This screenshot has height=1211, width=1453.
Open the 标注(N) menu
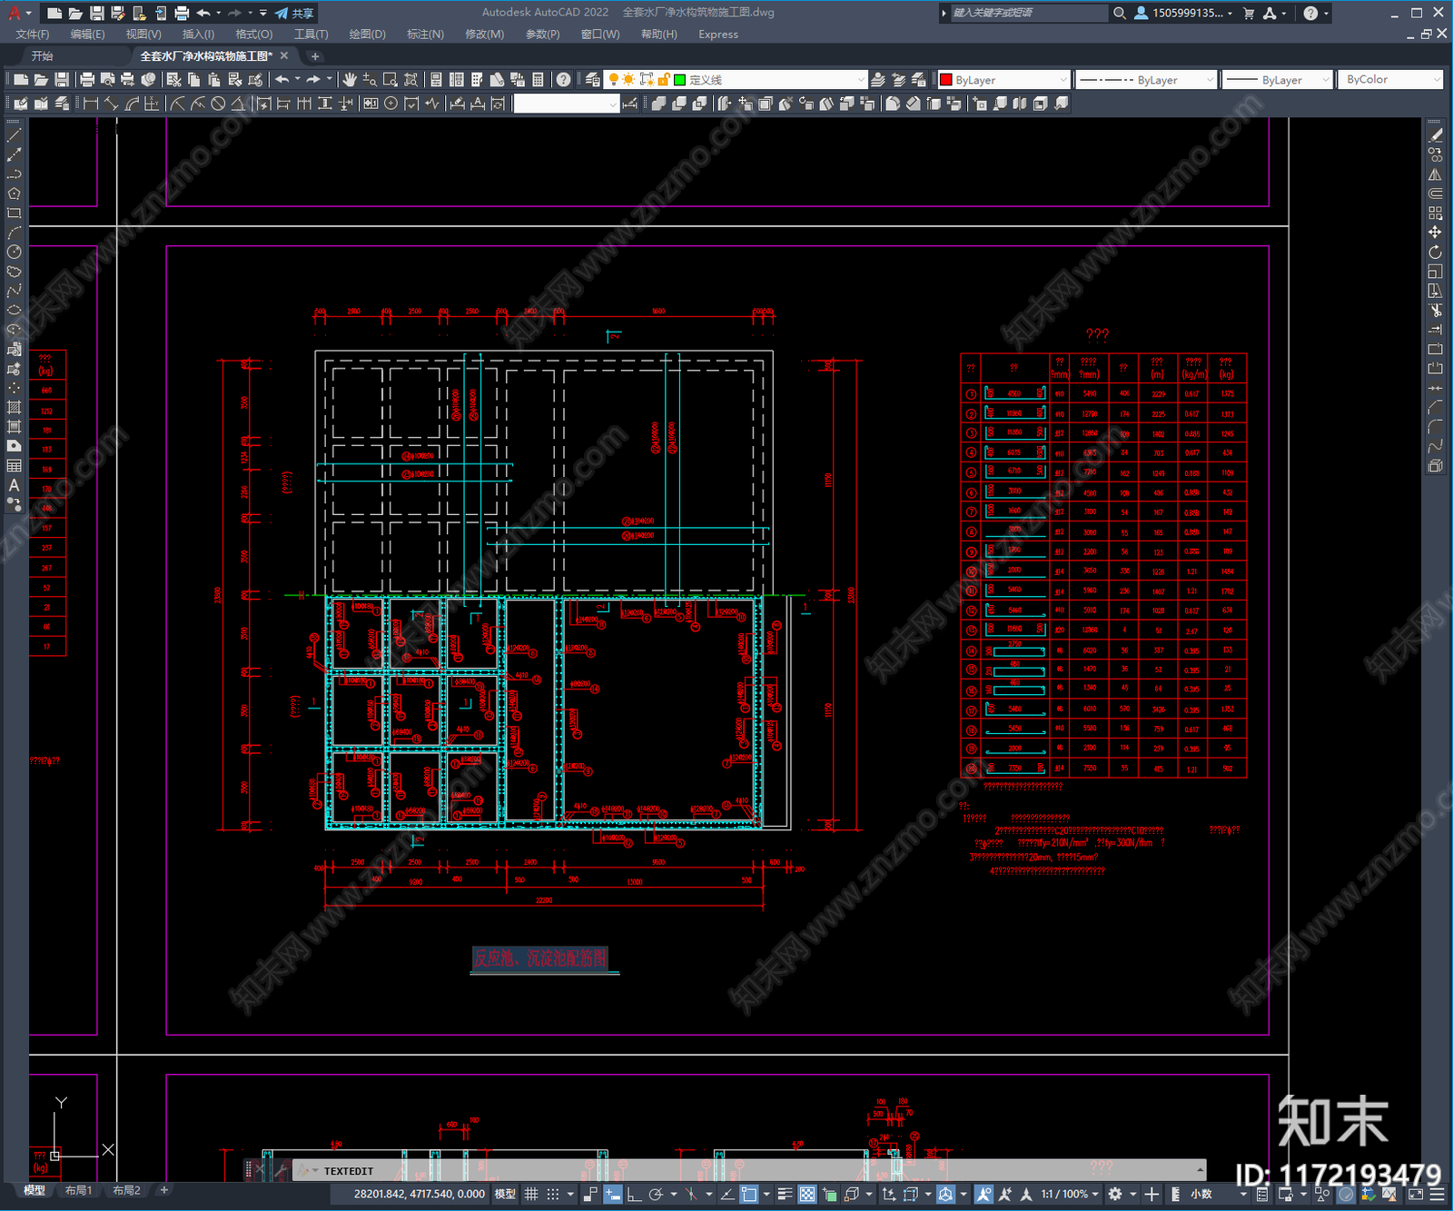pyautogui.click(x=425, y=35)
